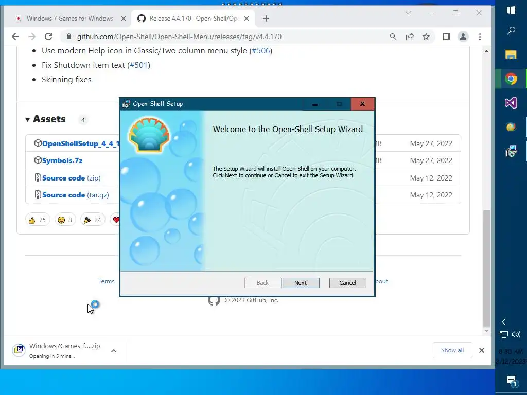The width and height of the screenshot is (527, 395).
Task: Share this page icon
Action: (x=409, y=37)
